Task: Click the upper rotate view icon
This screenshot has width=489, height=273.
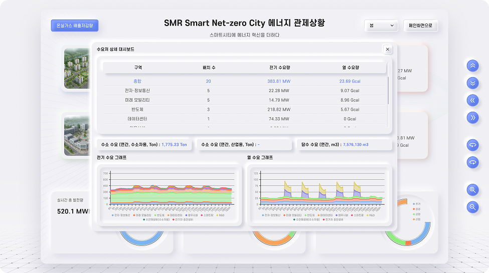Action: 472,145
